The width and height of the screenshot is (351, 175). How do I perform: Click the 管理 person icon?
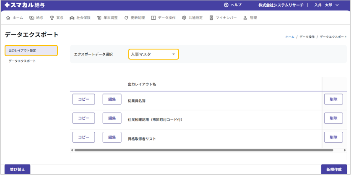click(x=245, y=18)
